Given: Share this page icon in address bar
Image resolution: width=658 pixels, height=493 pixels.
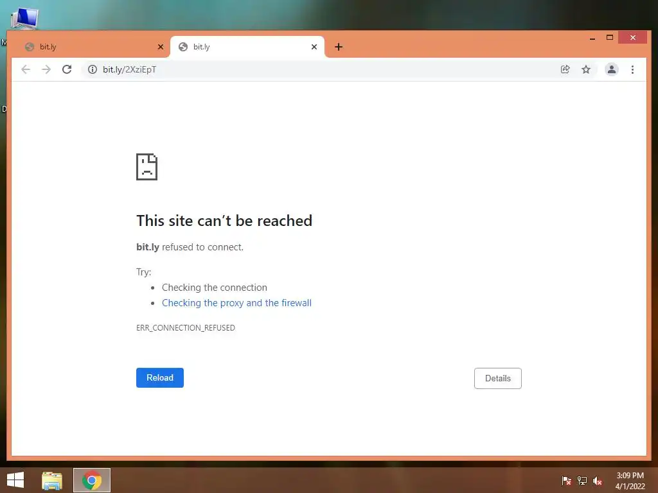Looking at the screenshot, I should 565,69.
